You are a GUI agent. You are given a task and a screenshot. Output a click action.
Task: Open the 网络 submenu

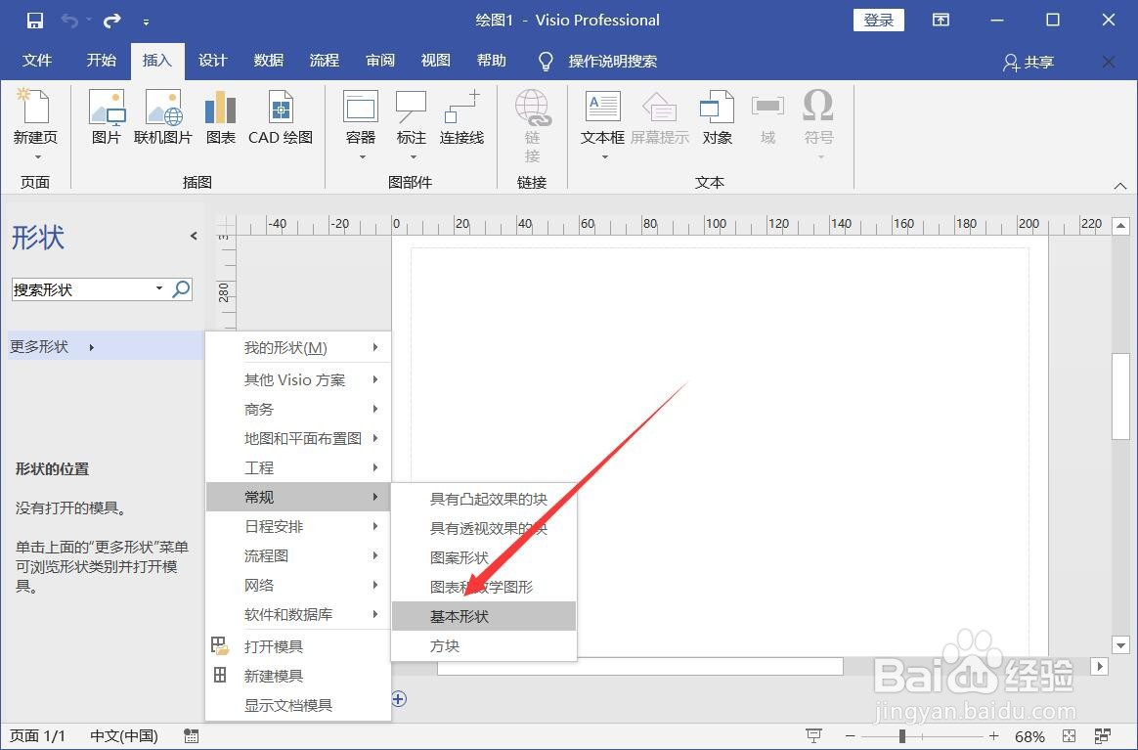298,585
